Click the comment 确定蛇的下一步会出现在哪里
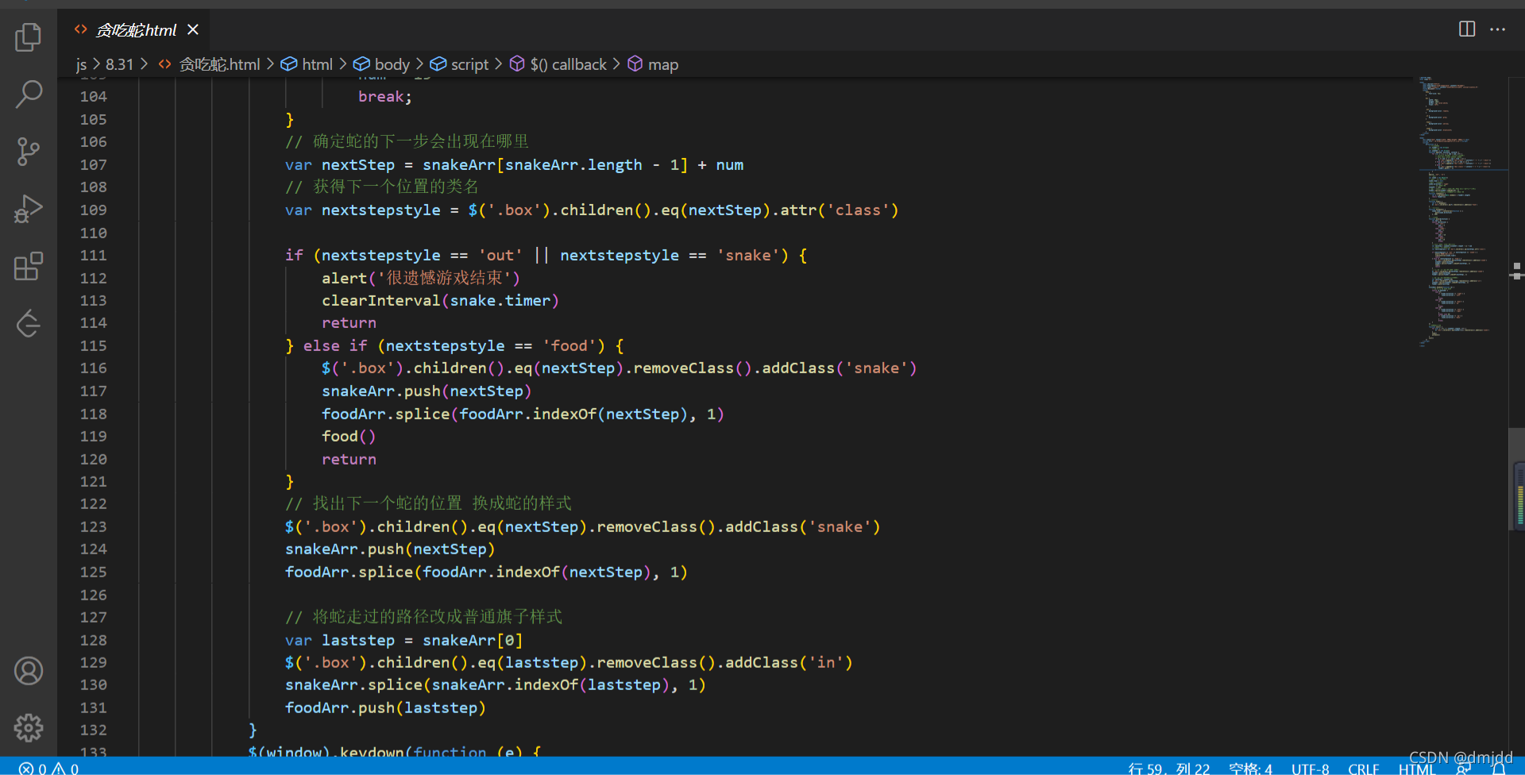The height and width of the screenshot is (775, 1525). (407, 141)
